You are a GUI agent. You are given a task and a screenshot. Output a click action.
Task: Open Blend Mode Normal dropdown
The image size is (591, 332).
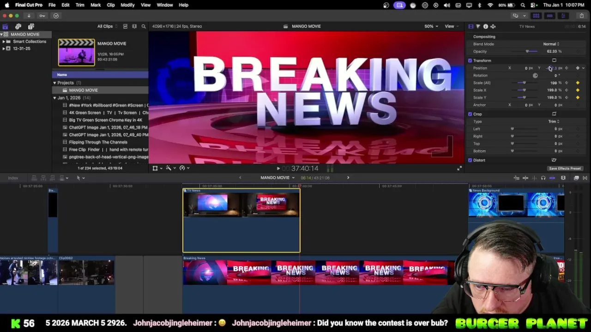tap(551, 44)
